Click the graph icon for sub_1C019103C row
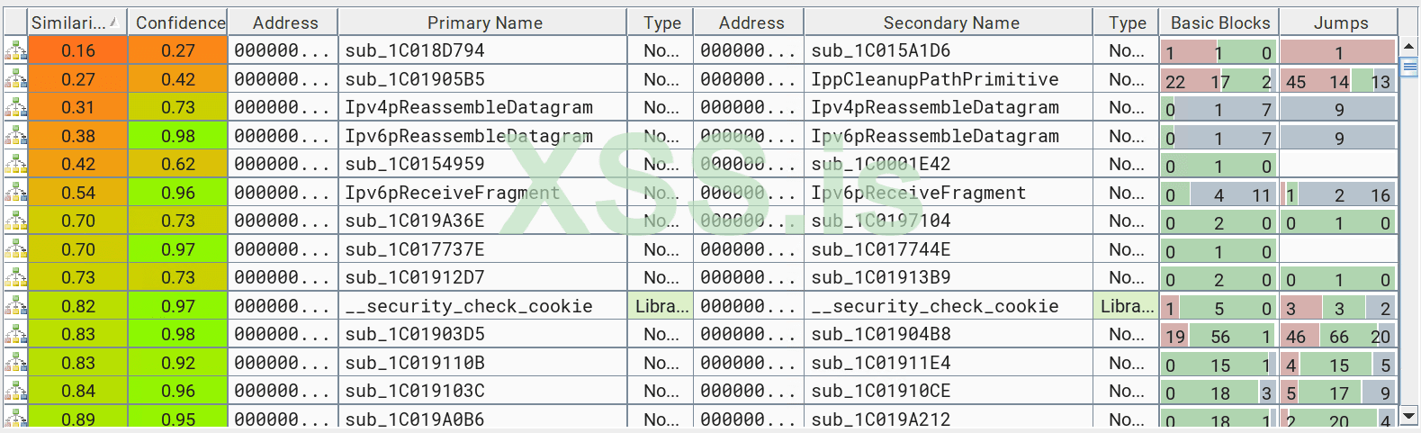Screen dimensions: 1421x433 pos(15,392)
